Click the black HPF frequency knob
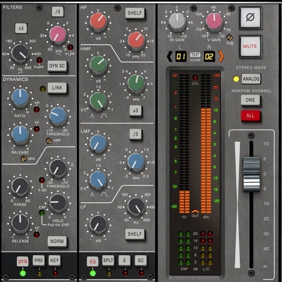This screenshot has width=282, height=282. click(x=20, y=53)
